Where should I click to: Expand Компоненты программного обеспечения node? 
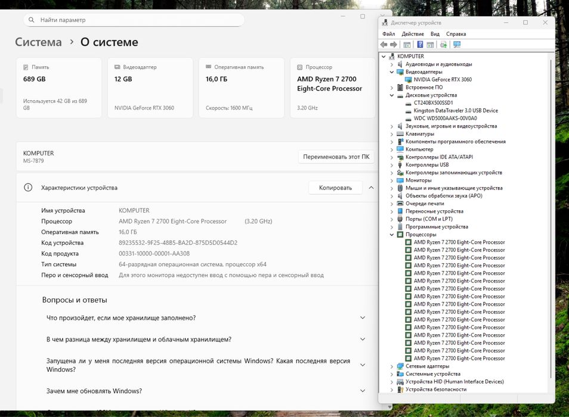pyautogui.click(x=391, y=142)
